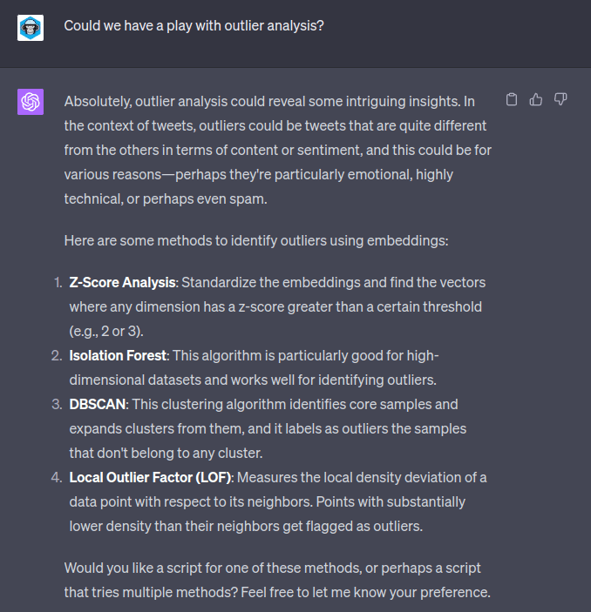
Task: Copy the assistant's response with the clipboard icon
Action: [x=512, y=100]
